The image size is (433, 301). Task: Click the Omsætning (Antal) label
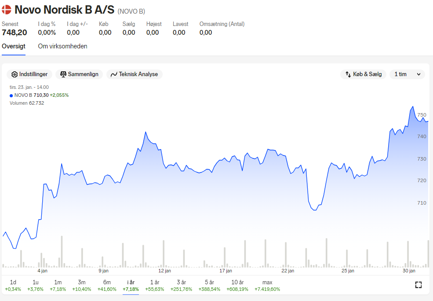pyautogui.click(x=222, y=24)
